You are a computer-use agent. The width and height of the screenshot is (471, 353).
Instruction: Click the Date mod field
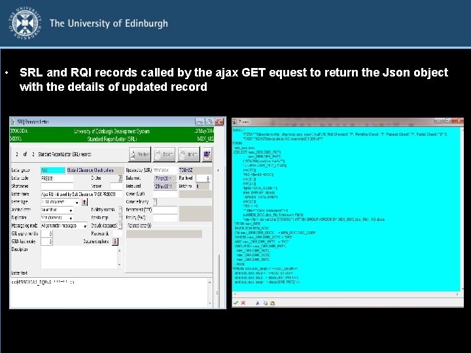(165, 178)
